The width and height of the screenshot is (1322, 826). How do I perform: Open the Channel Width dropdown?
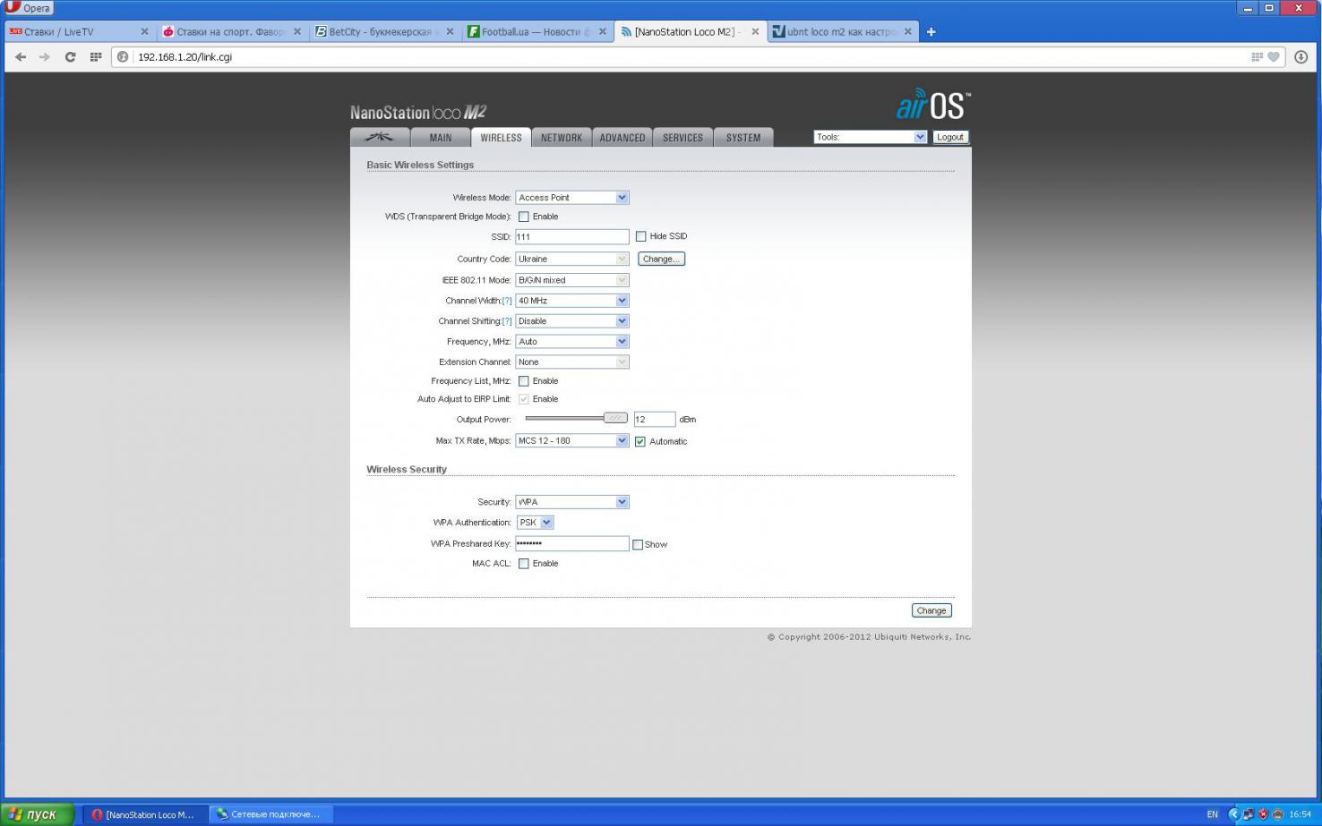coord(572,301)
